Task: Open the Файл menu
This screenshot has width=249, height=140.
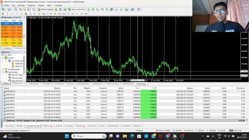Action: [x=7, y=5]
